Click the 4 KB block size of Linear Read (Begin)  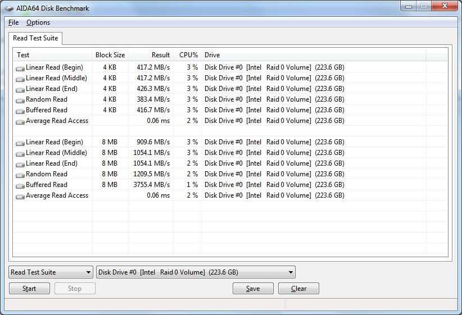click(110, 67)
